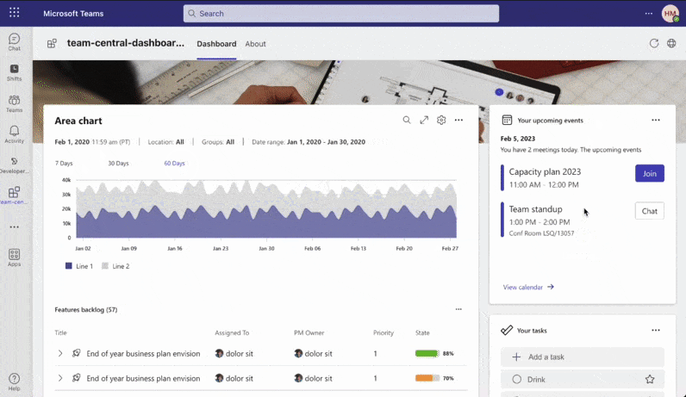The width and height of the screenshot is (686, 397).
Task: Select the 30 Days range
Action: (118, 163)
